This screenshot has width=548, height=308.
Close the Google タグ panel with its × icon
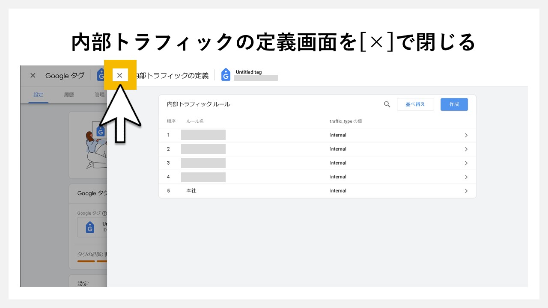pyautogui.click(x=33, y=75)
